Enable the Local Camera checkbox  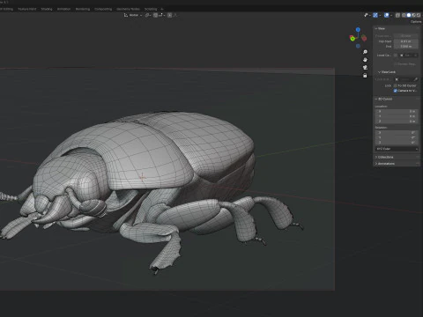396,55
